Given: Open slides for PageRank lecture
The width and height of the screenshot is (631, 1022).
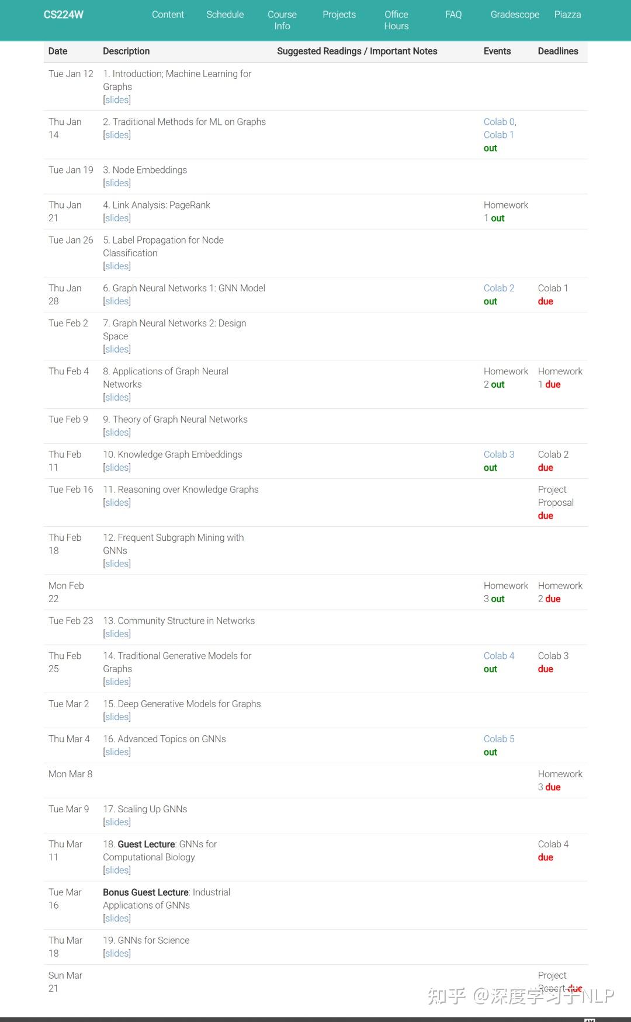Looking at the screenshot, I should tap(117, 218).
